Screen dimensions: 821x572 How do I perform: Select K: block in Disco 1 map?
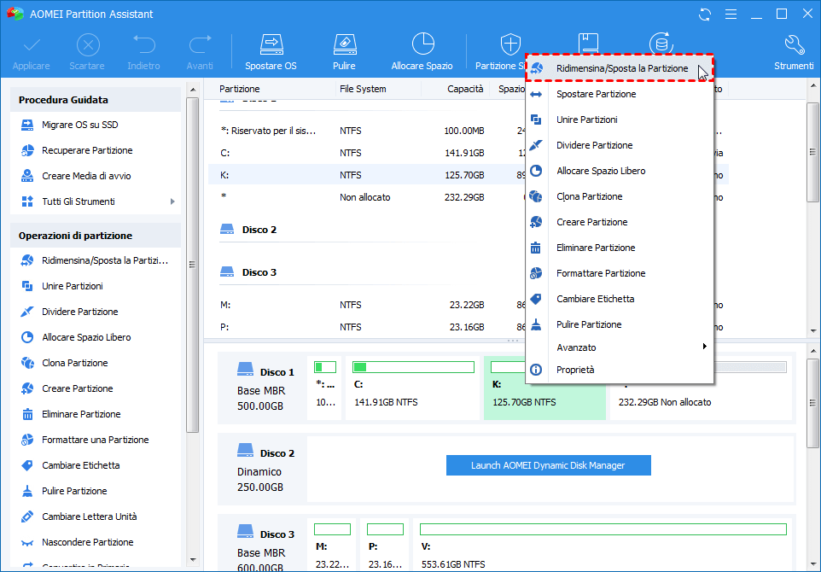[x=544, y=388]
